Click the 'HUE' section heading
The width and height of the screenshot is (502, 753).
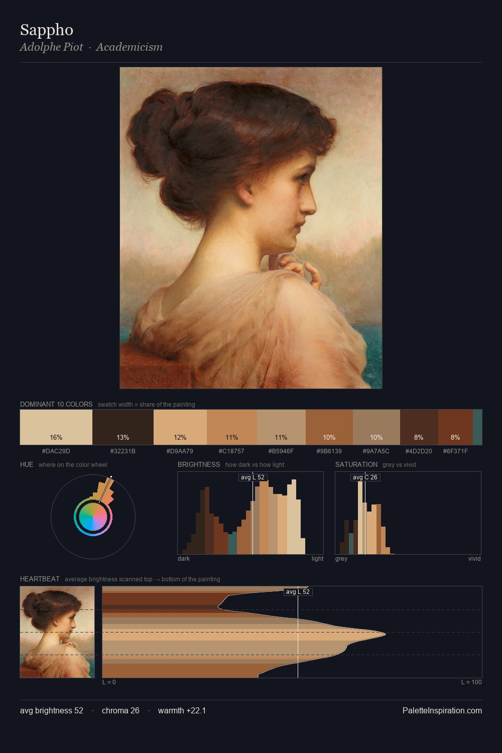[x=27, y=464]
